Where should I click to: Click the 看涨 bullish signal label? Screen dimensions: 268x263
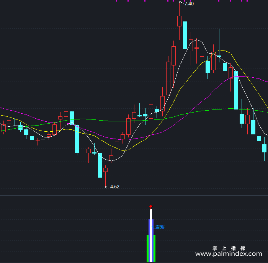pos(160,227)
